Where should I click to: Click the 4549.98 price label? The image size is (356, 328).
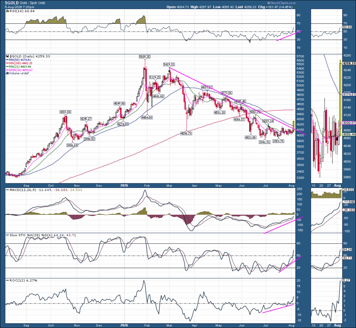(119, 104)
